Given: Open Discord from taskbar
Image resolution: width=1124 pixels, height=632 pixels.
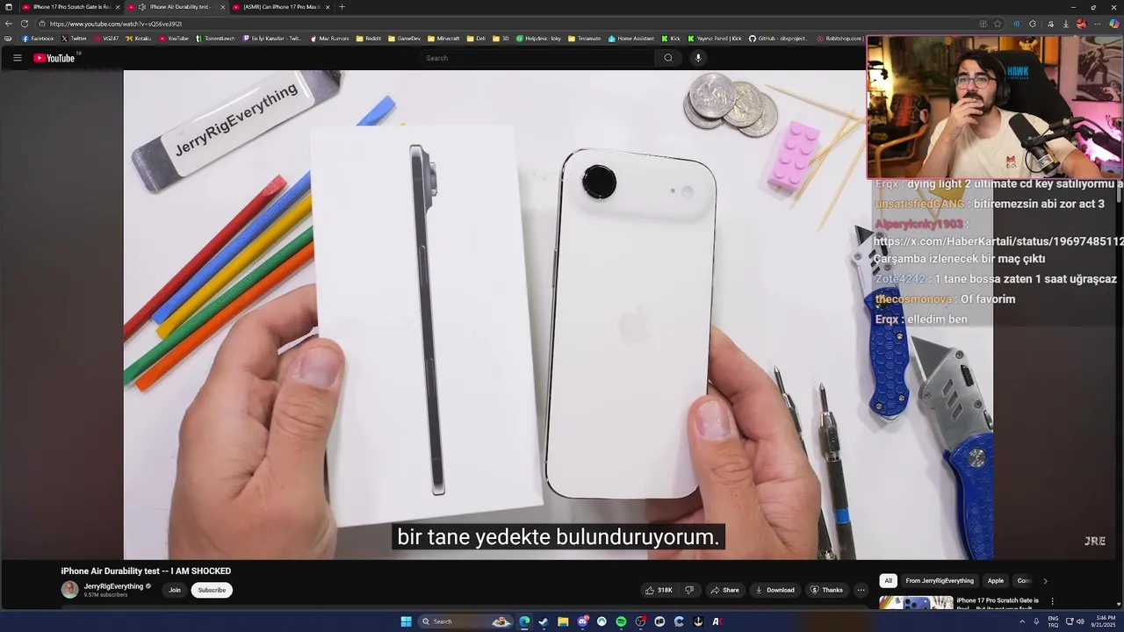Looking at the screenshot, I should point(582,621).
